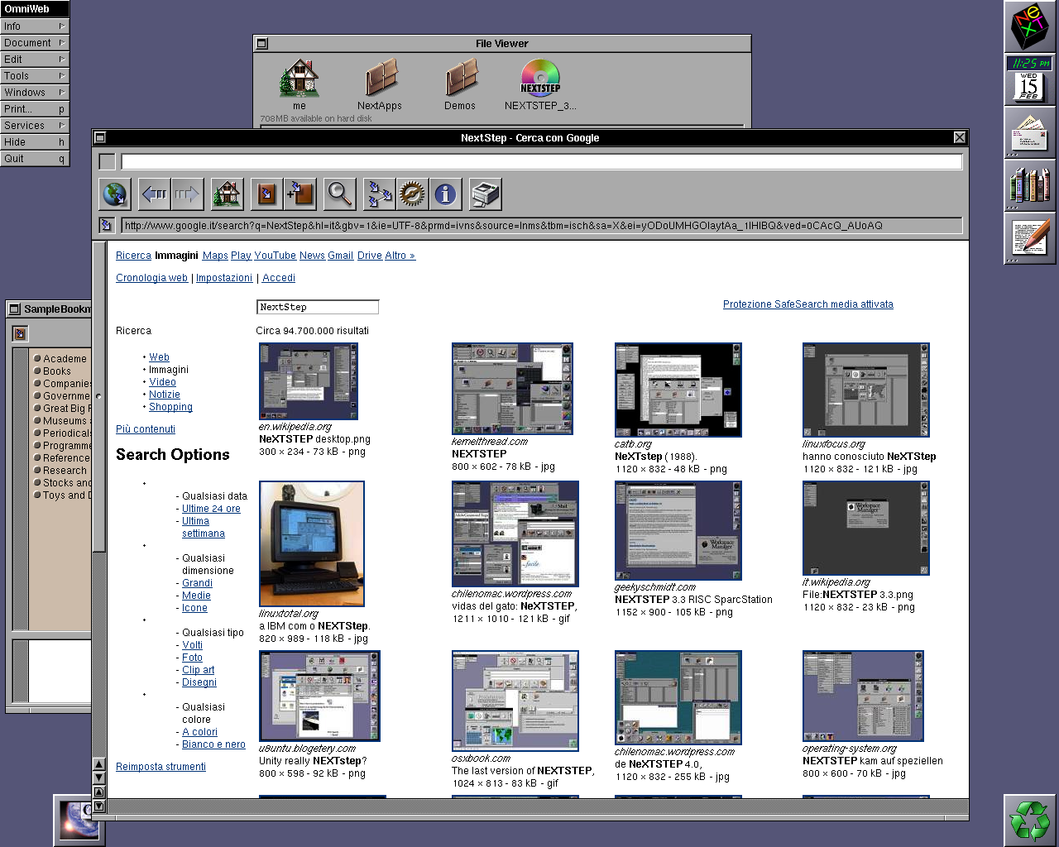
Task: Click the bookmark icon in SampleBookmarks window
Action: 21,333
